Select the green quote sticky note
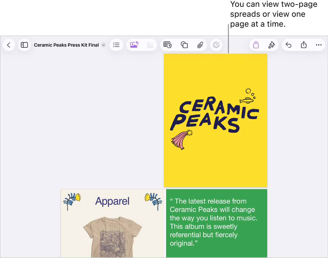Screen dimensions: 328x258 pyautogui.click(x=216, y=223)
